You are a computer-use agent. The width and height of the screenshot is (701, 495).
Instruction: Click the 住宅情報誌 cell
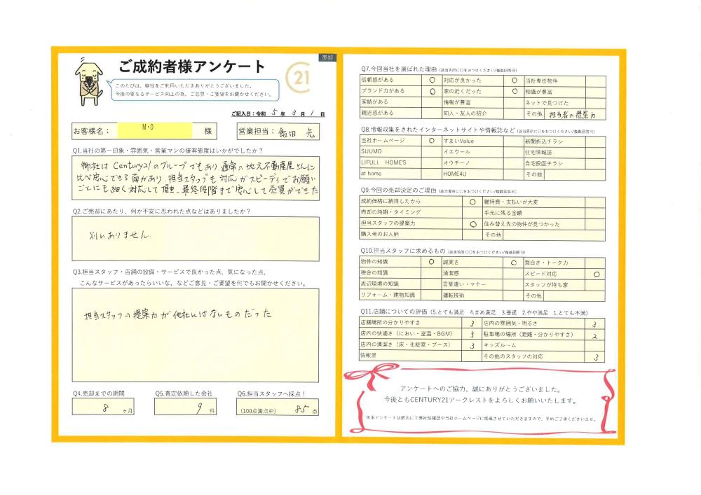[554, 152]
